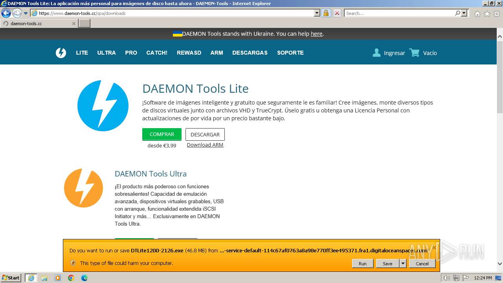Open the ULTRA menu item
Image resolution: width=503 pixels, height=283 pixels.
pos(106,53)
